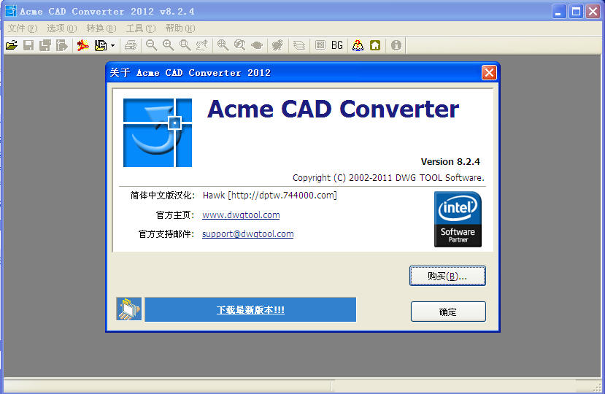Click the 3D orbit view icon
Viewport: 605px width, 394px height.
(x=257, y=45)
